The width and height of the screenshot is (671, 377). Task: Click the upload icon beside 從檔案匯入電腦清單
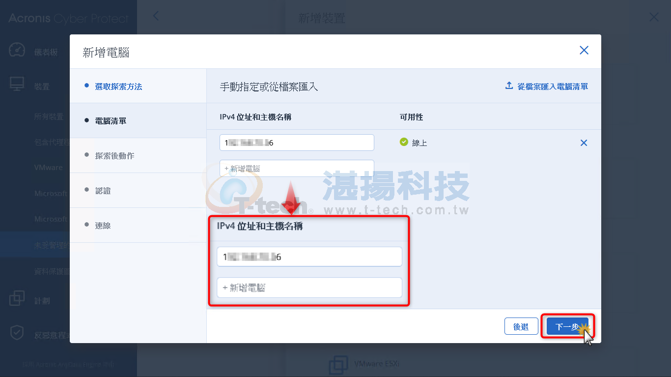(x=509, y=86)
